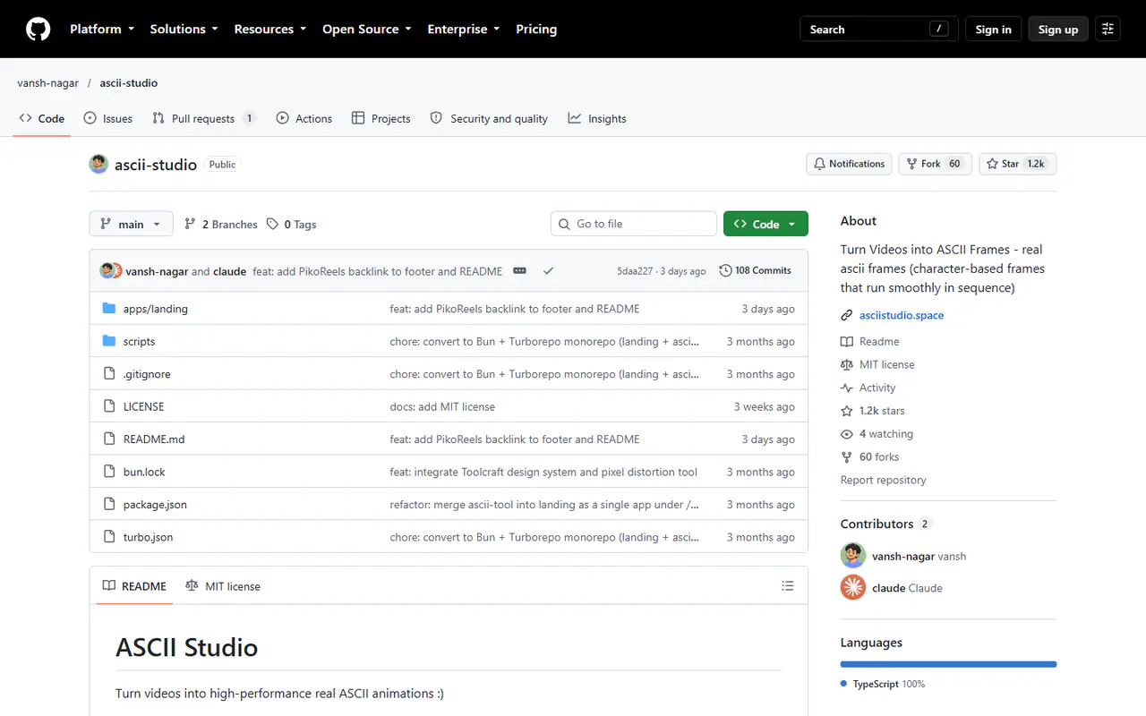Open the Insights tab
The height and width of the screenshot is (716, 1146).
coord(597,118)
